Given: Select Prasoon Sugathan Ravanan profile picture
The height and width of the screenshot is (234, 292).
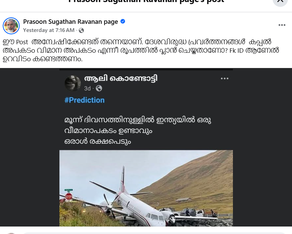Looking at the screenshot, I should pos(11,26).
